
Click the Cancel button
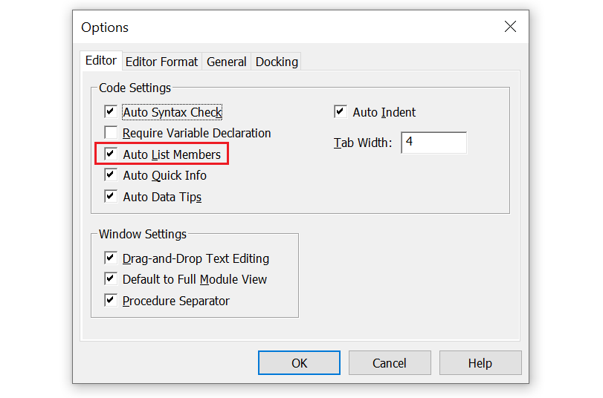(x=390, y=362)
